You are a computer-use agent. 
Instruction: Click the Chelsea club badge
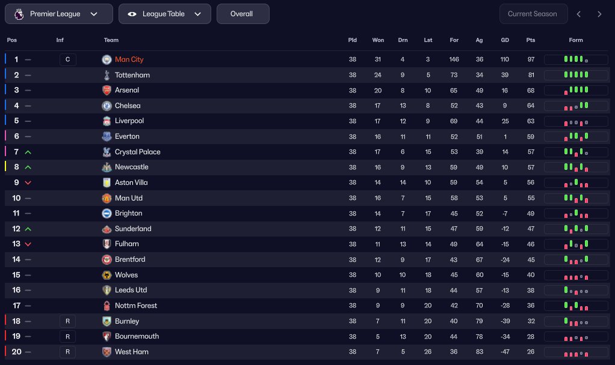click(x=107, y=106)
